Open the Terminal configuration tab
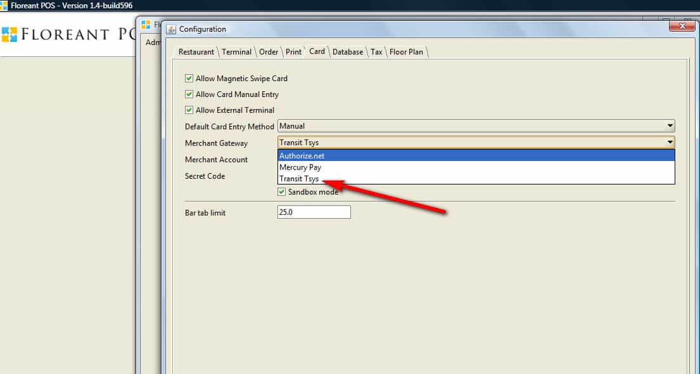This screenshot has height=374, width=700. pyautogui.click(x=236, y=52)
